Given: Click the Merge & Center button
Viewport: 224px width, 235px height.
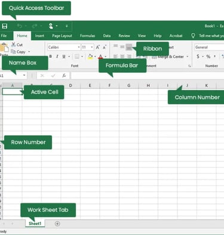Looking at the screenshot, I should coord(168,57).
